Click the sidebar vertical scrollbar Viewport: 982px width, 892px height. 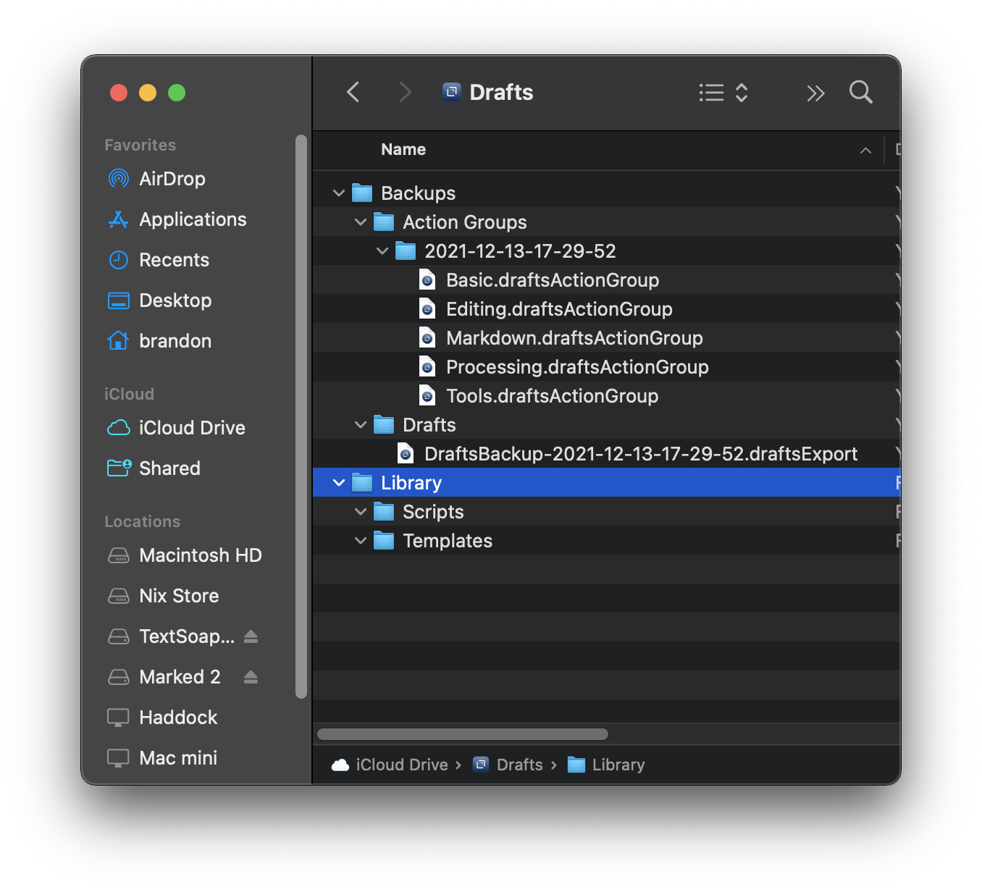tap(301, 417)
